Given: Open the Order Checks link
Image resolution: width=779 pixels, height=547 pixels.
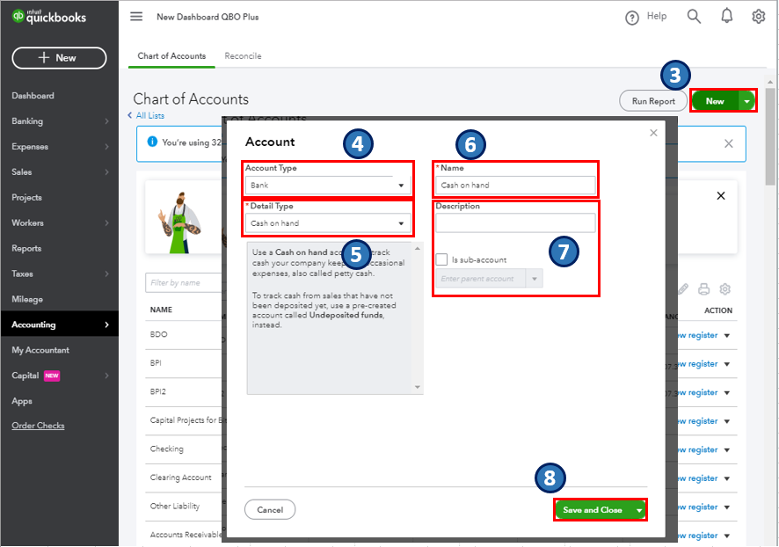Looking at the screenshot, I should [x=38, y=426].
